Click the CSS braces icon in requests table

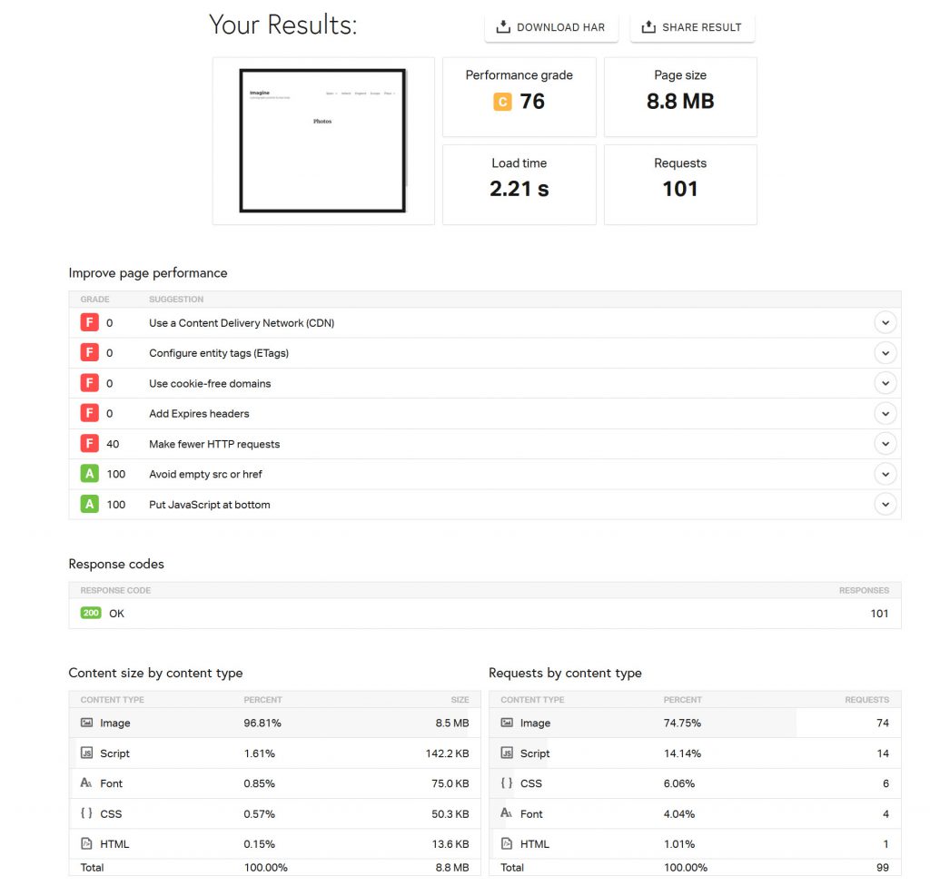507,783
